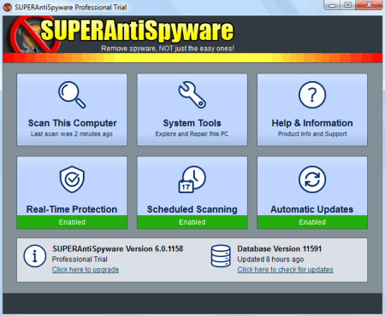Image resolution: width=385 pixels, height=316 pixels.
Task: Open System Tools text label
Action: (x=192, y=123)
